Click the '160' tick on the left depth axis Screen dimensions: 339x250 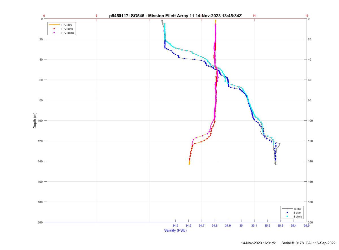pos(40,182)
